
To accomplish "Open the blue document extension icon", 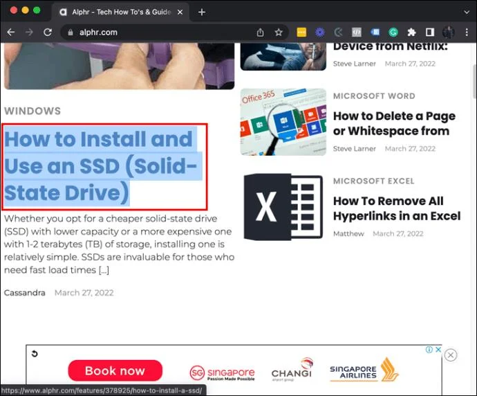I will pos(375,33).
